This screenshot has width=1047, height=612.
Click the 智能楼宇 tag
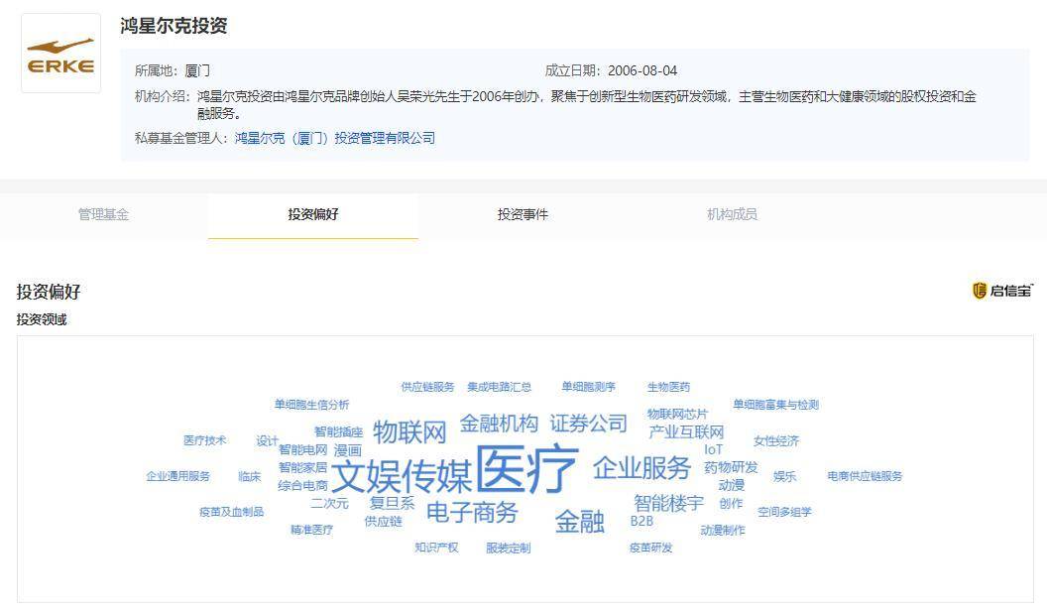(x=668, y=503)
